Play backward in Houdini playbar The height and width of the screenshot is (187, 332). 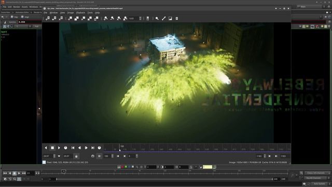click(10, 173)
